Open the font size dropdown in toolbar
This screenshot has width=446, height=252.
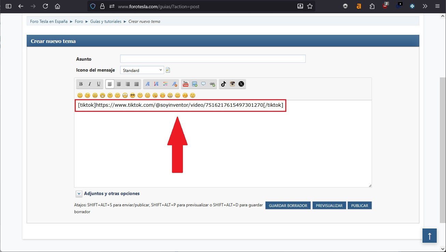pyautogui.click(x=157, y=84)
